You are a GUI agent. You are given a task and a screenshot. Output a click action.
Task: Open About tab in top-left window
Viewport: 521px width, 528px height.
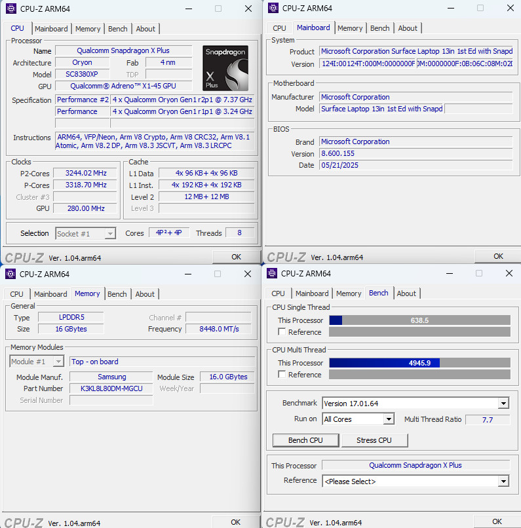pos(145,29)
